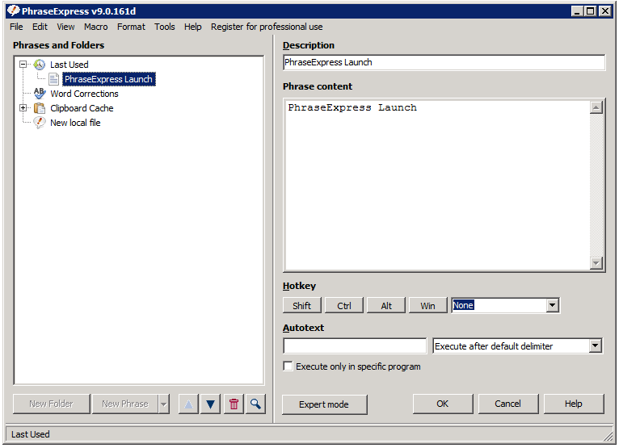619x448 pixels.
Task: Expand the Clipboard Cache tree node
Action: click(x=23, y=108)
